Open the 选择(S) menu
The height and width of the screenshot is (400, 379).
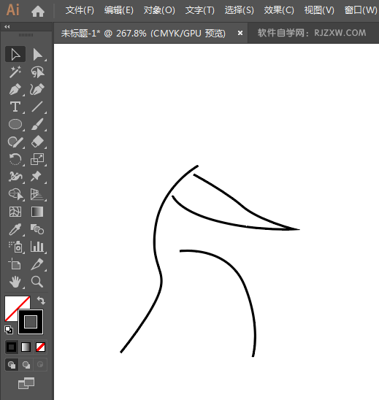pos(239,10)
